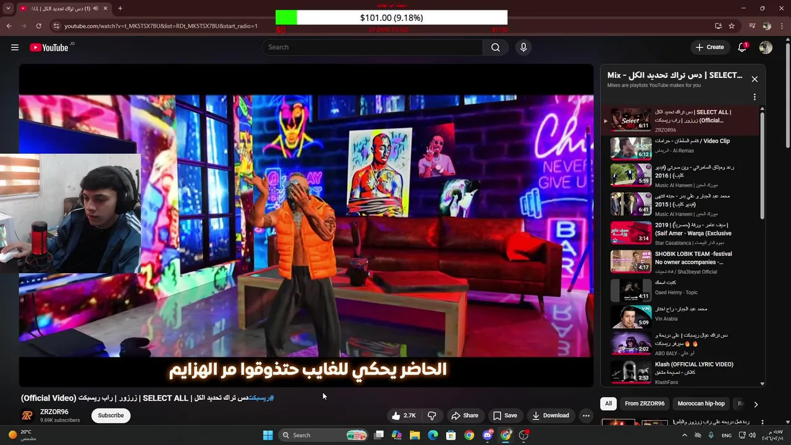Close the Mix playlist panel
The image size is (791, 445).
click(755, 79)
